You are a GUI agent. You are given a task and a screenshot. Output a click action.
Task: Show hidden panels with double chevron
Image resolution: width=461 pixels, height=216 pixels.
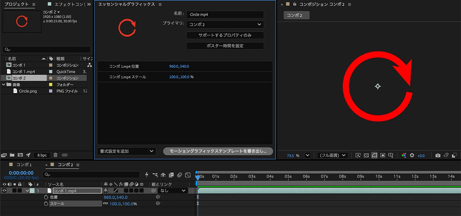pyautogui.click(x=89, y=4)
